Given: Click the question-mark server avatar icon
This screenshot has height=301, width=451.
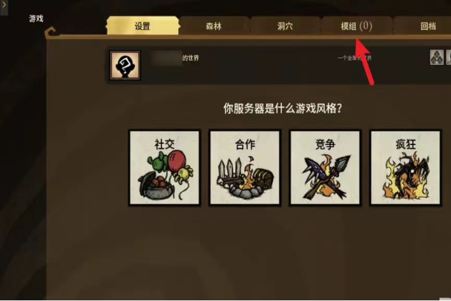Looking at the screenshot, I should pyautogui.click(x=125, y=66).
